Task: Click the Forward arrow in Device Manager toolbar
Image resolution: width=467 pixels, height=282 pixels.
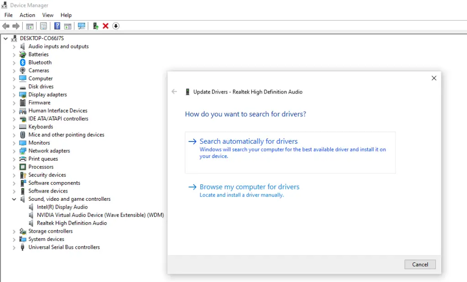Action: click(x=16, y=26)
